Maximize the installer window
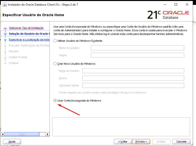This screenshot has height=146, width=196. tap(176, 4)
